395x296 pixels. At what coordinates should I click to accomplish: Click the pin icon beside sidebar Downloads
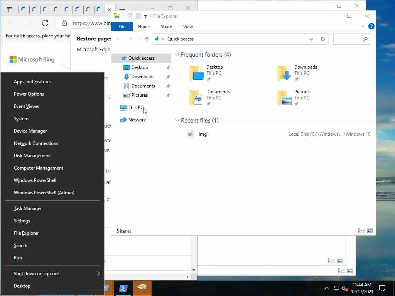168,77
